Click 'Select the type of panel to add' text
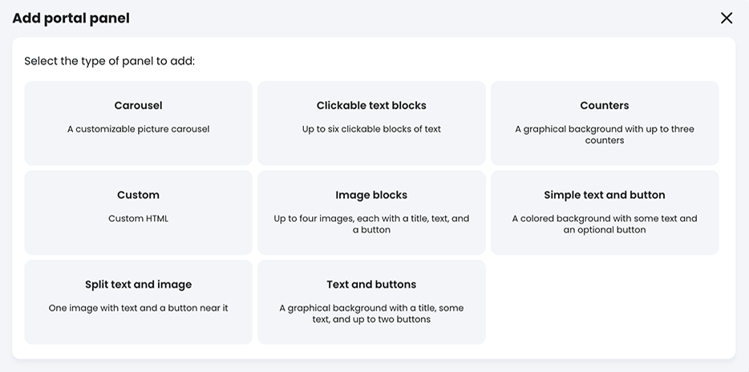749x372 pixels. (x=109, y=61)
